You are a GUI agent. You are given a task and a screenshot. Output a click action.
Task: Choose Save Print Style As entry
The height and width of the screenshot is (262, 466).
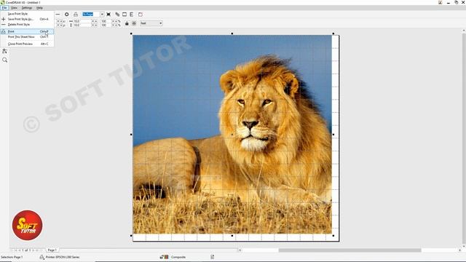click(x=27, y=19)
